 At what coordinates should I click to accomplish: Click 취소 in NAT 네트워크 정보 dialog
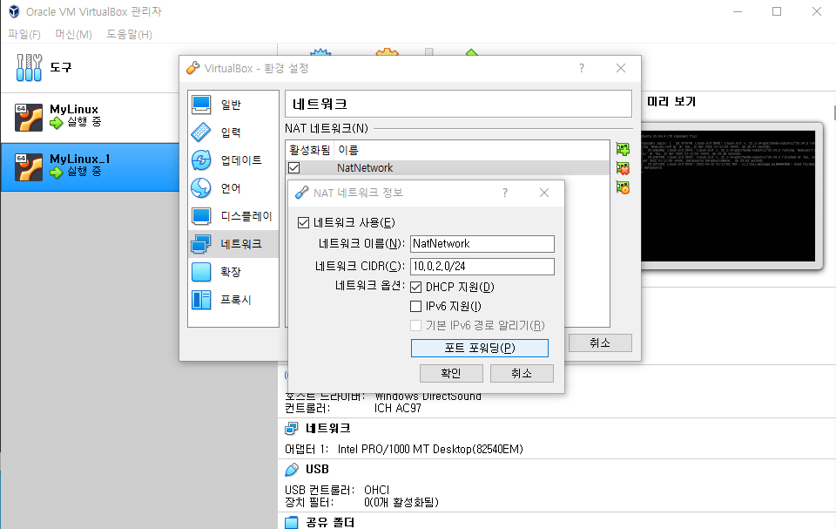pyautogui.click(x=522, y=373)
